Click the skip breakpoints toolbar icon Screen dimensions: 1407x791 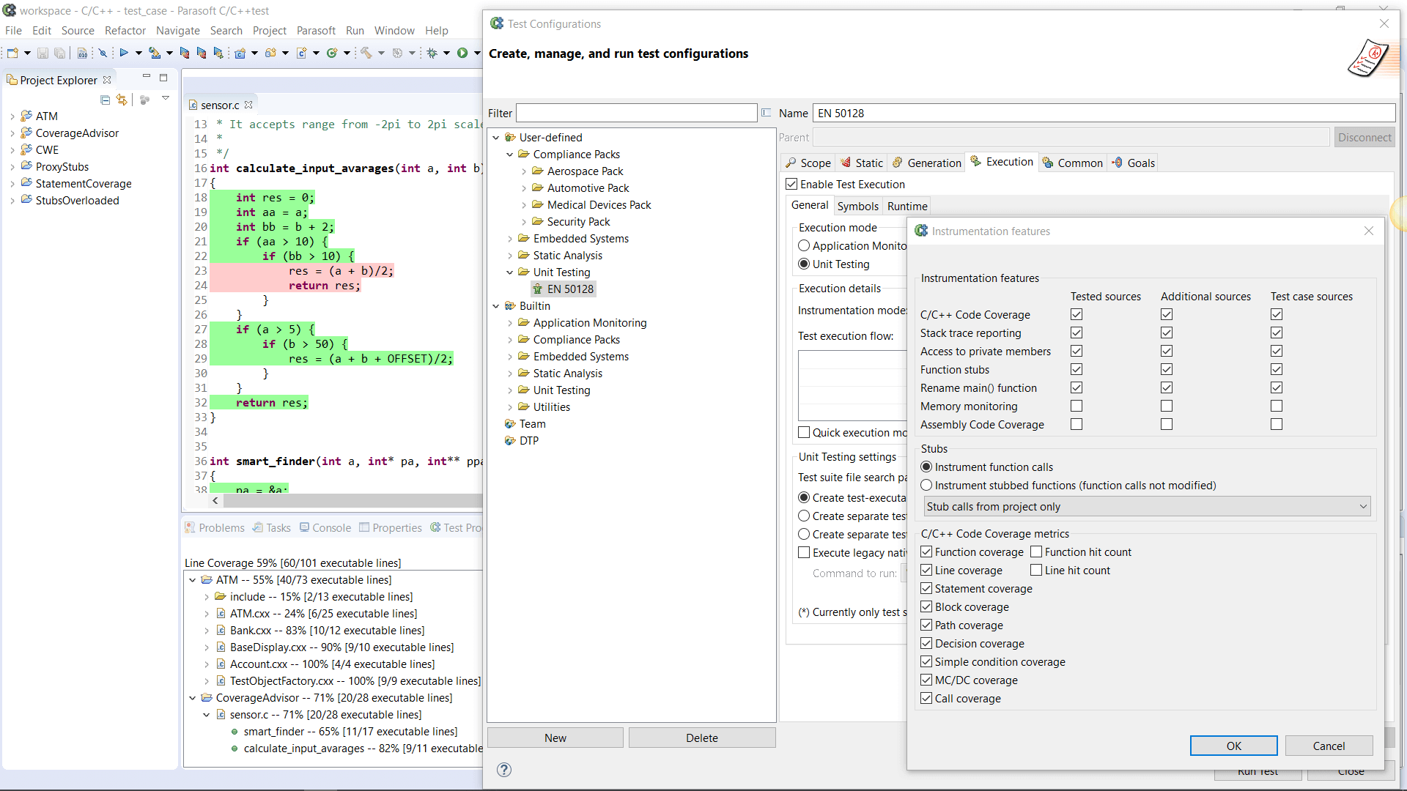103,53
